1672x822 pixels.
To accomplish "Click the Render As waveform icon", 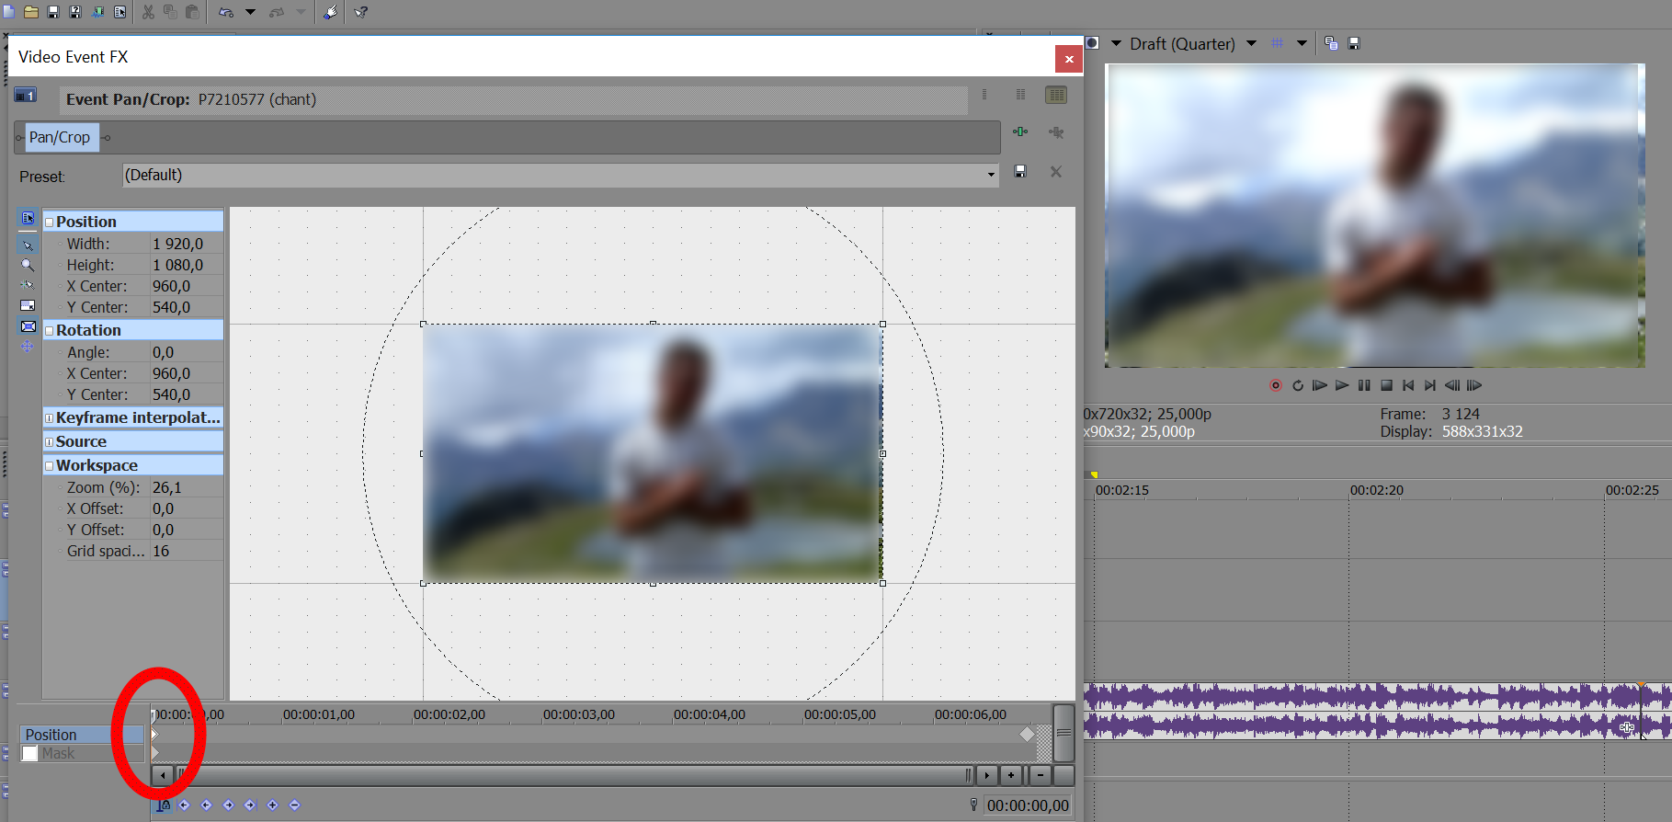I will point(97,12).
